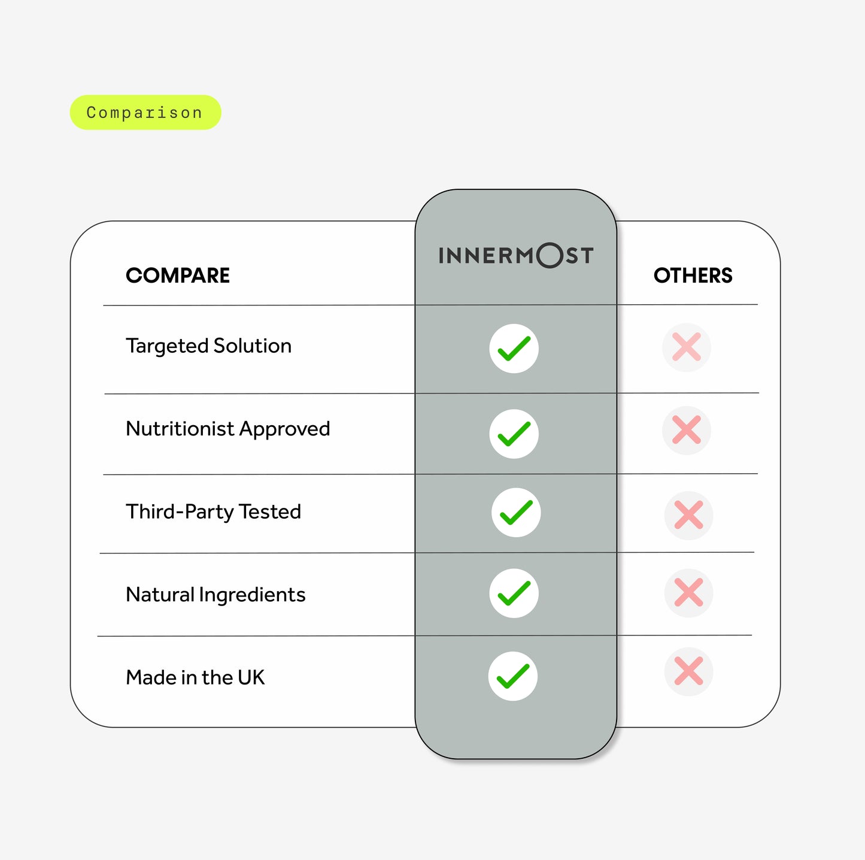The image size is (865, 860).
Task: Click the green checkmark for Made in the UK
Action: [512, 676]
